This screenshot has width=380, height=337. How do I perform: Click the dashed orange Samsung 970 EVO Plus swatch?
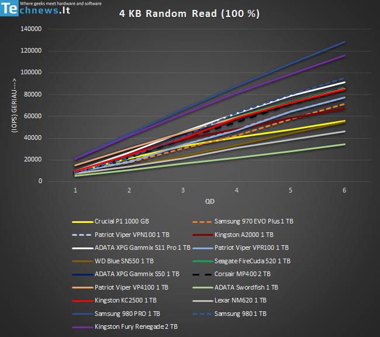click(202, 222)
